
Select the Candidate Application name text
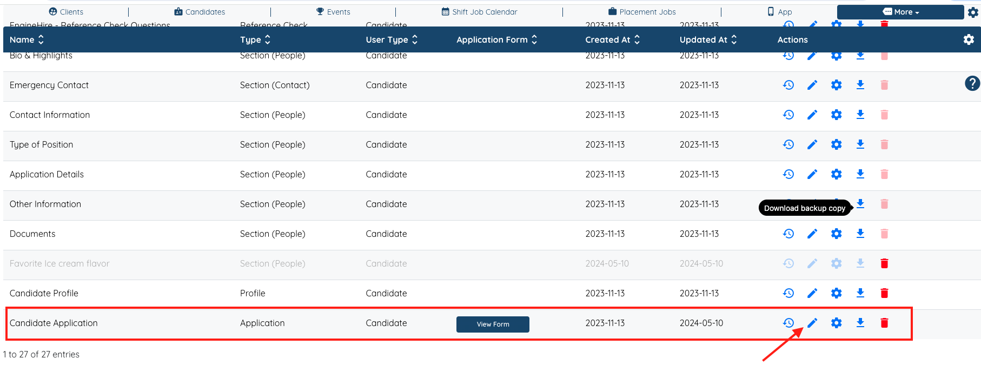[54, 323]
